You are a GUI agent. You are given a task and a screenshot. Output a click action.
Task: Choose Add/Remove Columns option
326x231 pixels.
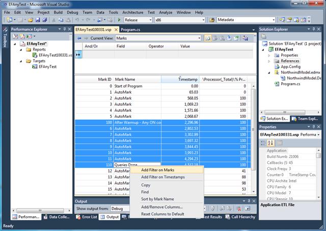pyautogui.click(x=167, y=207)
